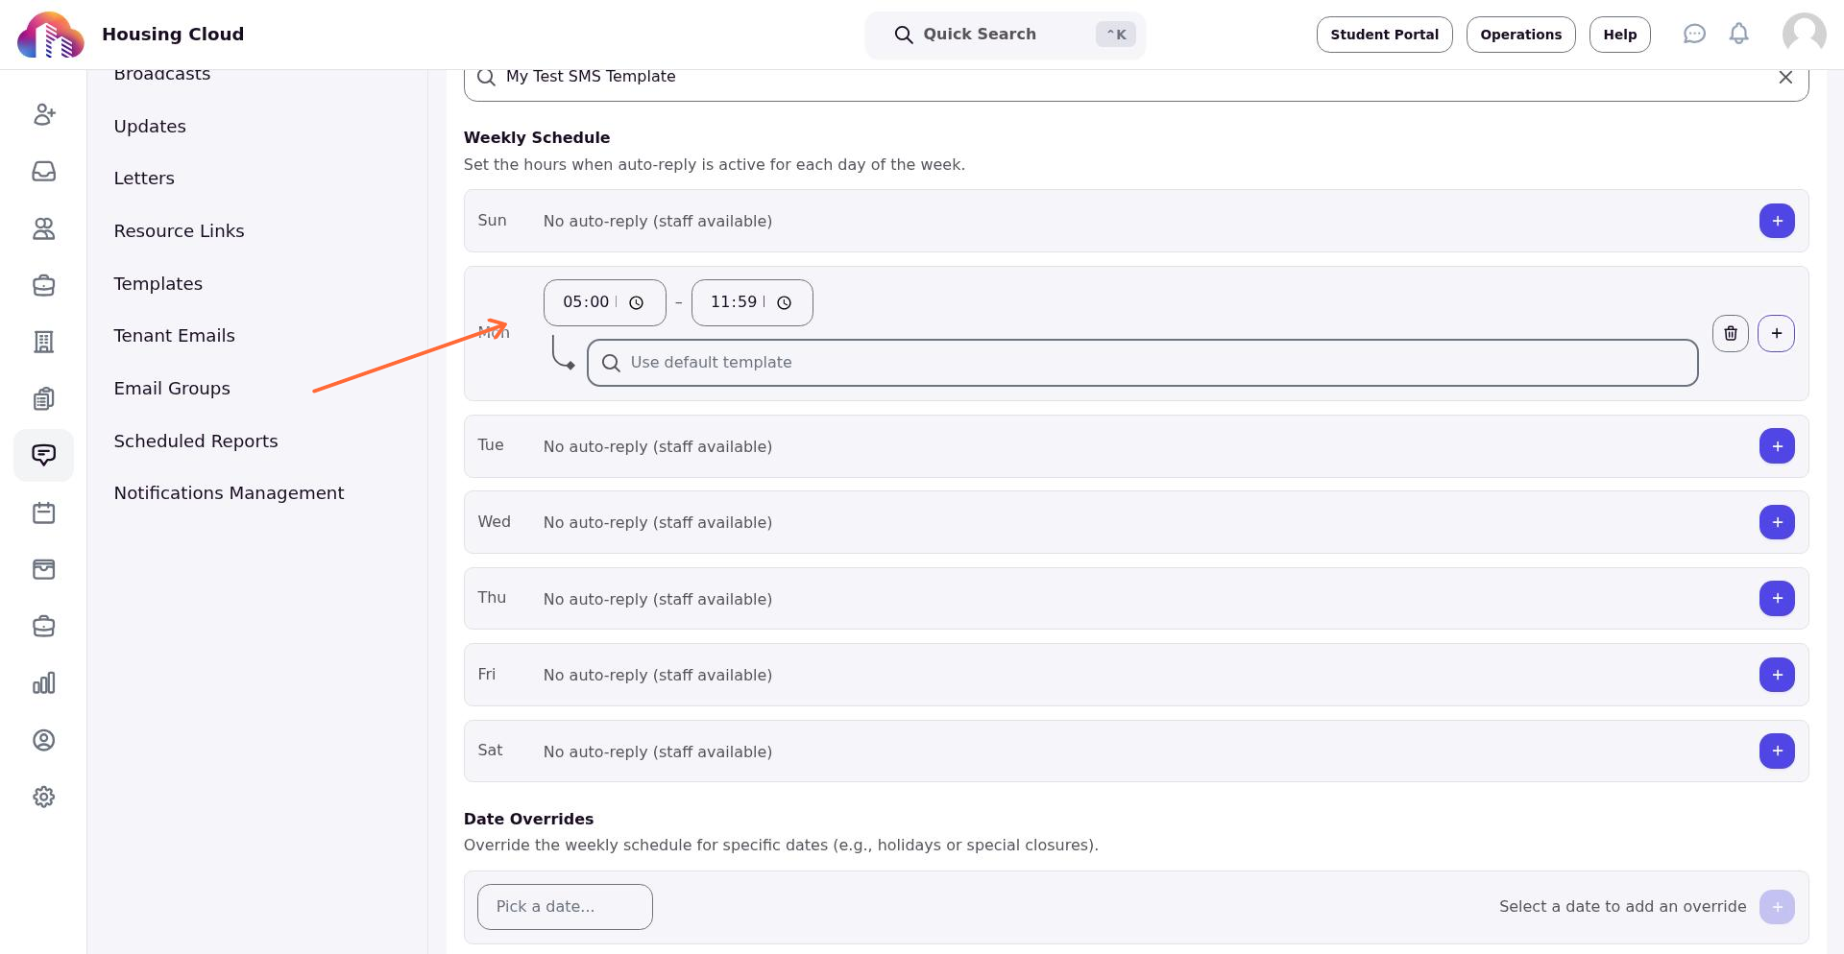Go to Updates in the side menu
This screenshot has height=954, width=1844.
click(x=150, y=126)
